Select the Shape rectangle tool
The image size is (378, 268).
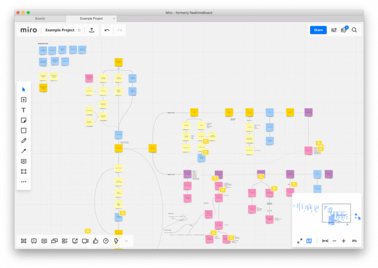pyautogui.click(x=24, y=131)
